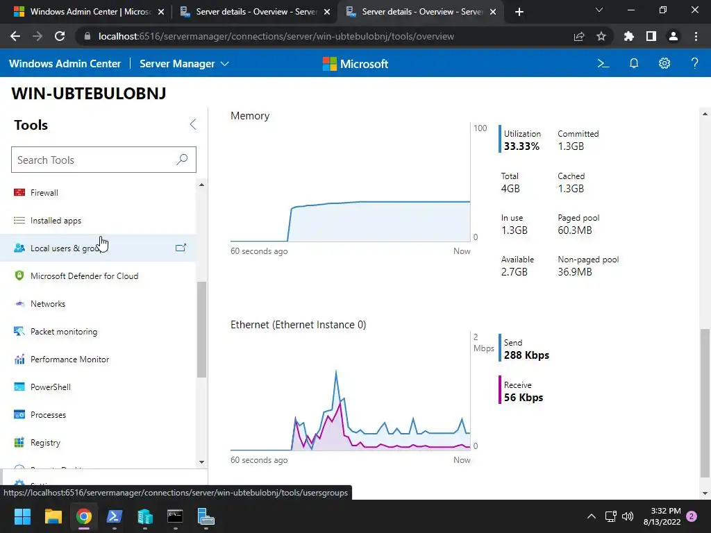Open help question mark
Screen dimensions: 711x533
click(x=694, y=63)
